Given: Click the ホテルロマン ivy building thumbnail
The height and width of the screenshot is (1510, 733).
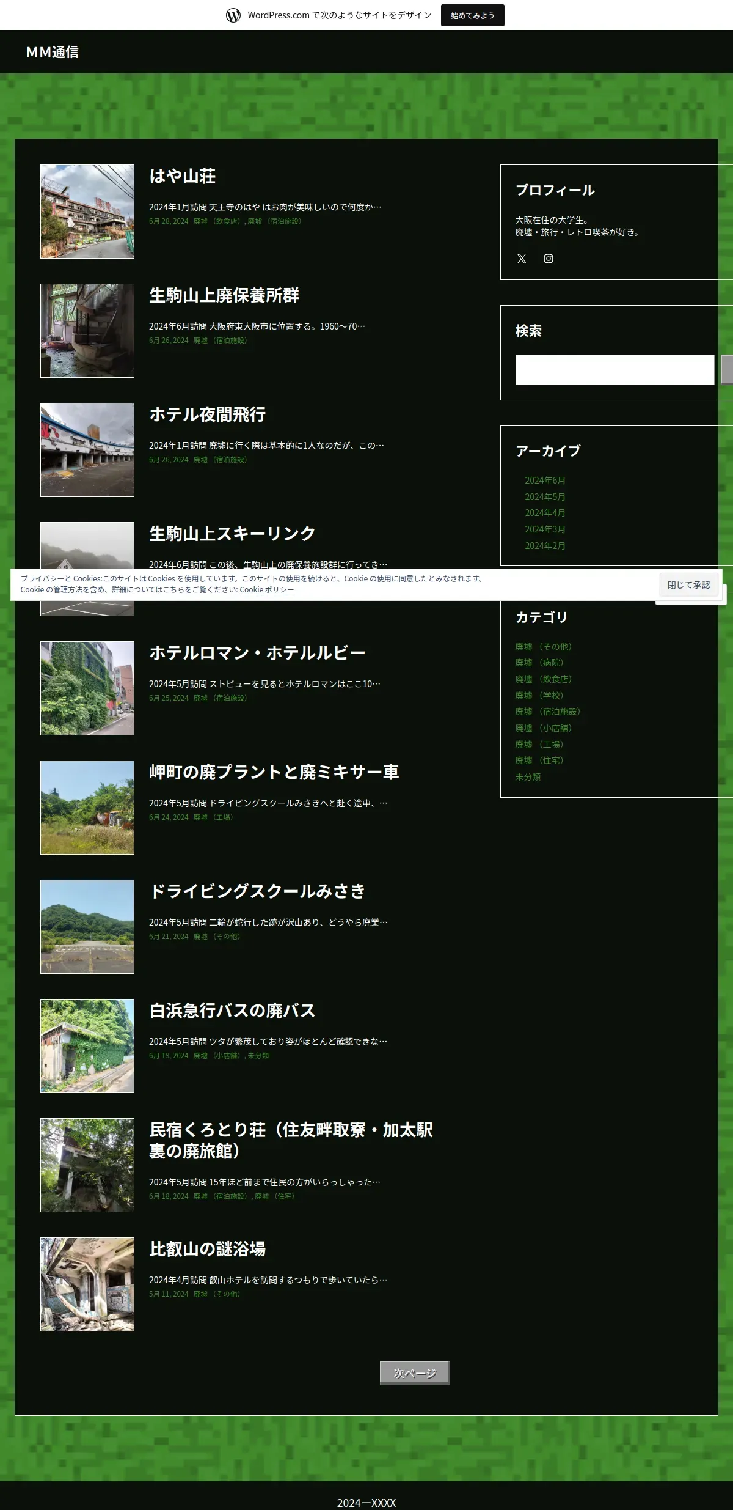Looking at the screenshot, I should 87,688.
